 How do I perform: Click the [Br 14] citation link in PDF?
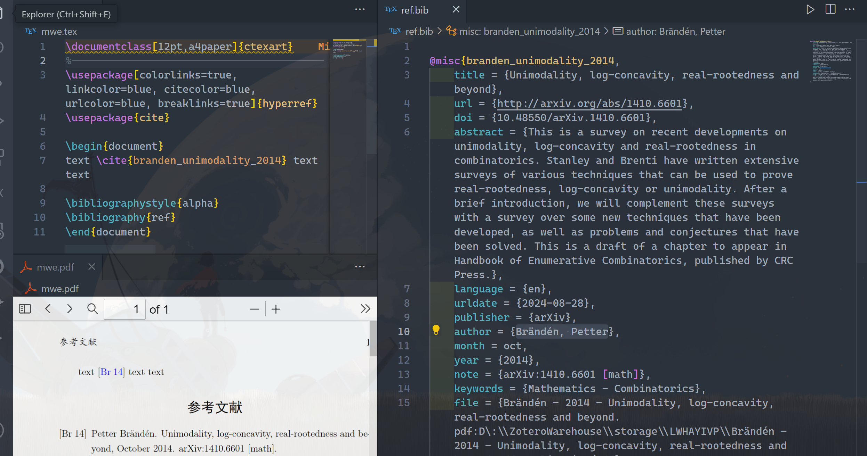pos(111,372)
